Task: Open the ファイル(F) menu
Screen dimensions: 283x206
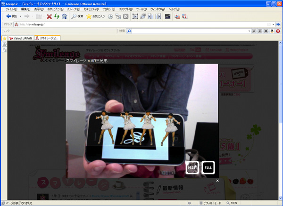Action: click(12, 9)
